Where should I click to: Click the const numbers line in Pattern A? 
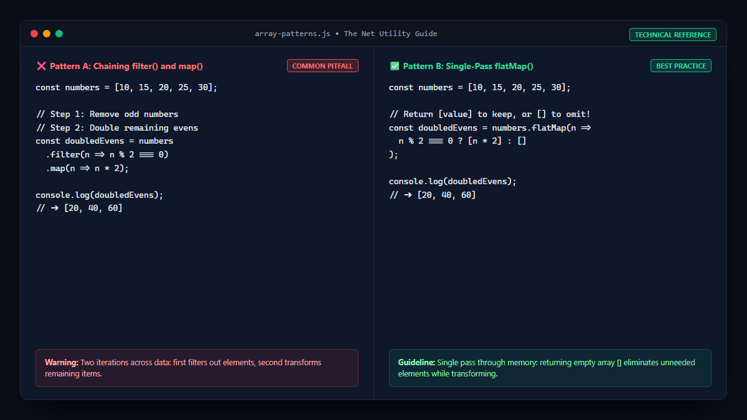[126, 88]
